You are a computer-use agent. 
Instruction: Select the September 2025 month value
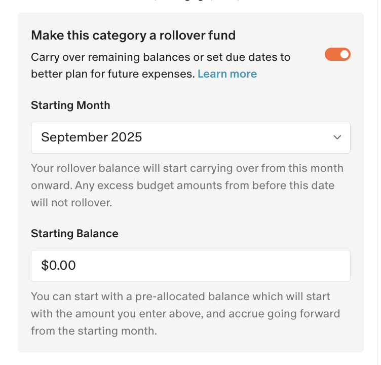(92, 137)
